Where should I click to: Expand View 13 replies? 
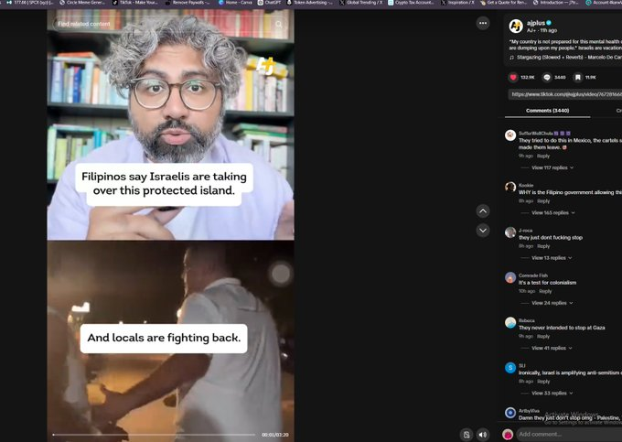[552, 258]
